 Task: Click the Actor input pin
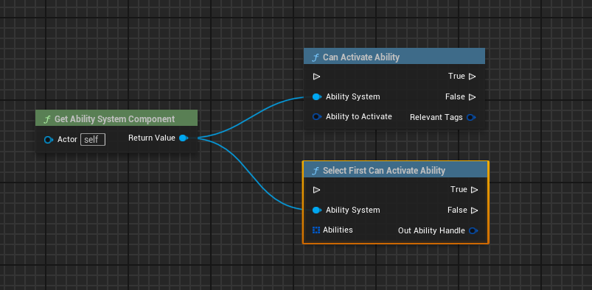coord(49,140)
